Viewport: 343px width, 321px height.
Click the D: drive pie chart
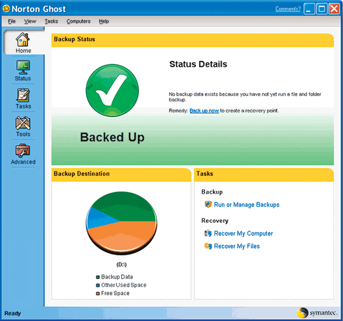[121, 223]
